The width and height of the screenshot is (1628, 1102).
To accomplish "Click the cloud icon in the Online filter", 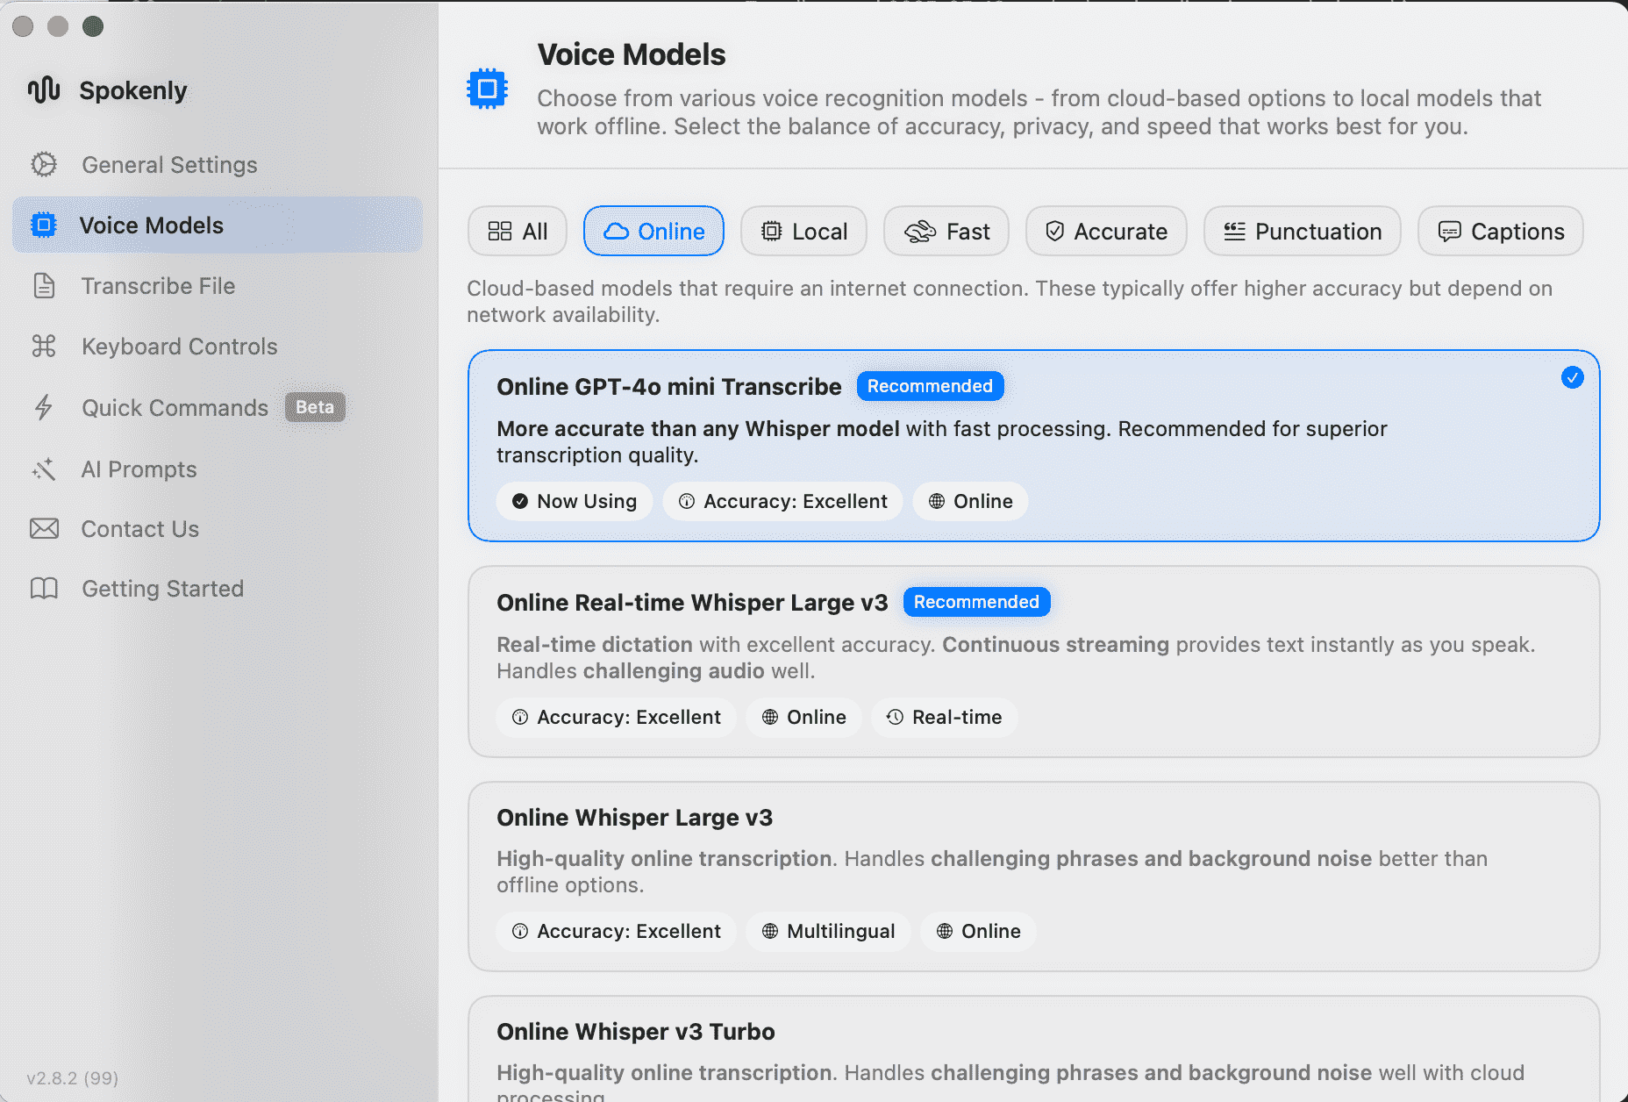I will click(617, 232).
